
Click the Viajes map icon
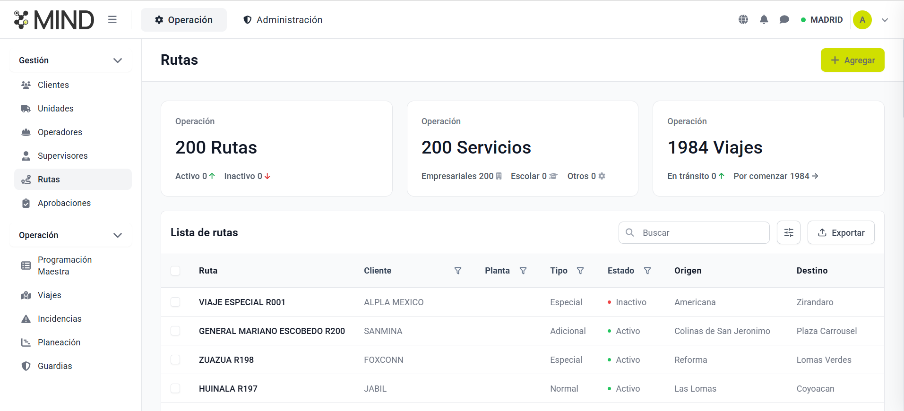tap(26, 295)
